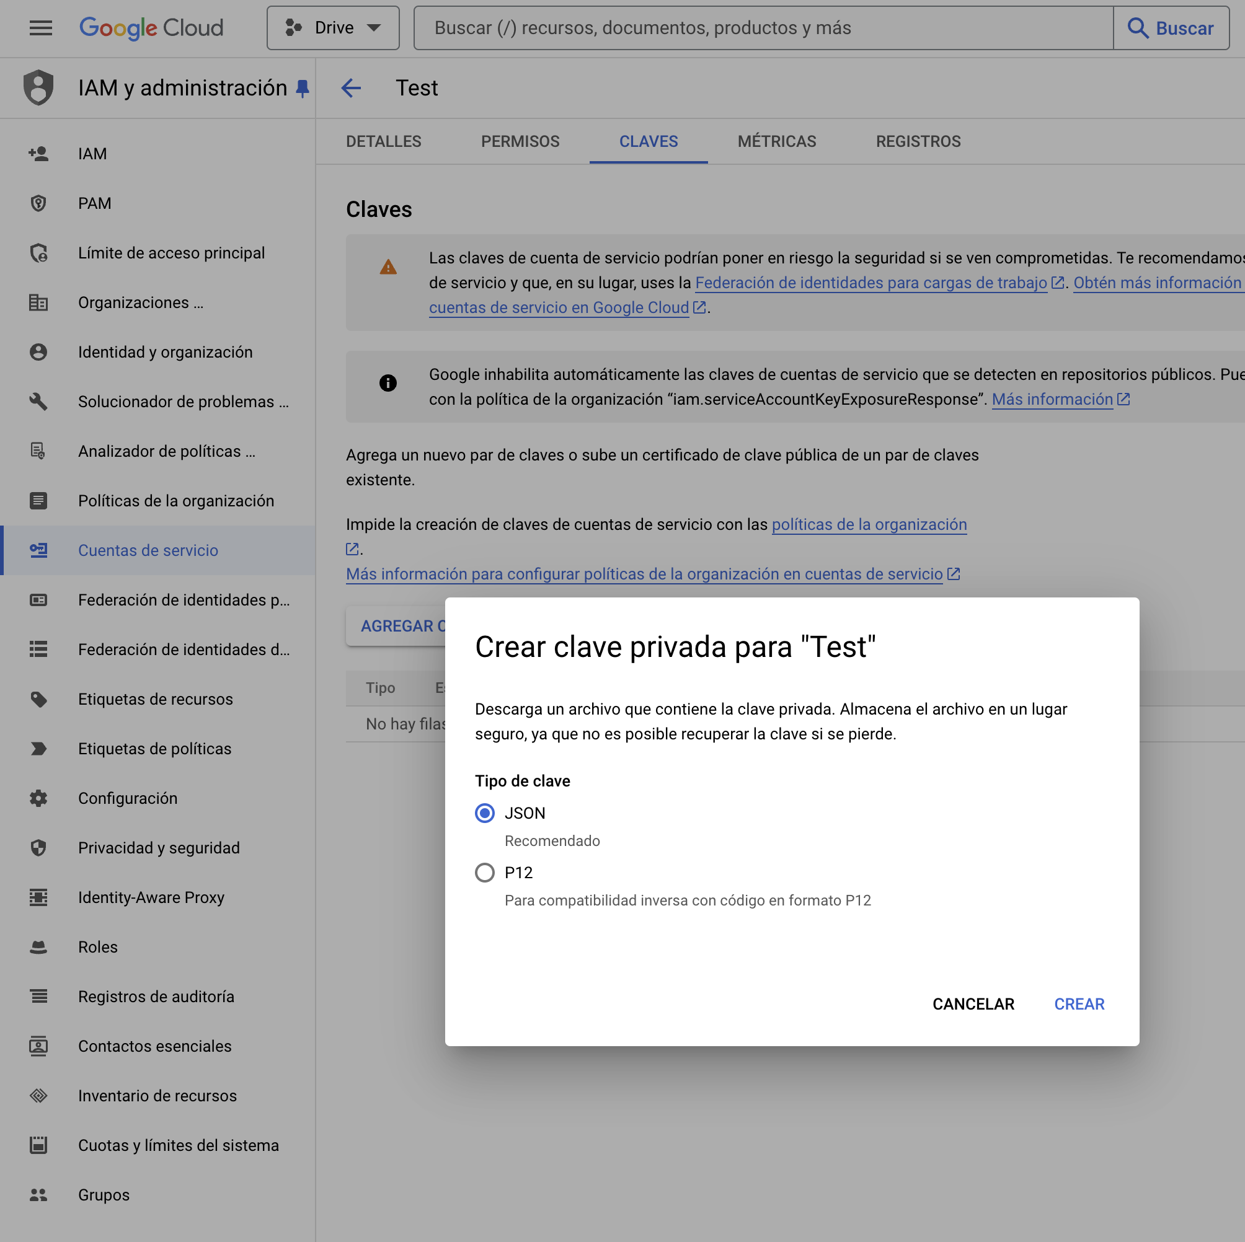1245x1242 pixels.
Task: Open the Drive project selector dropdown
Action: pos(333,28)
